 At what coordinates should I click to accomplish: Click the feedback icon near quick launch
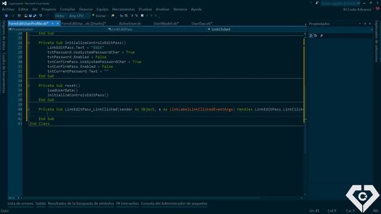[317, 3]
